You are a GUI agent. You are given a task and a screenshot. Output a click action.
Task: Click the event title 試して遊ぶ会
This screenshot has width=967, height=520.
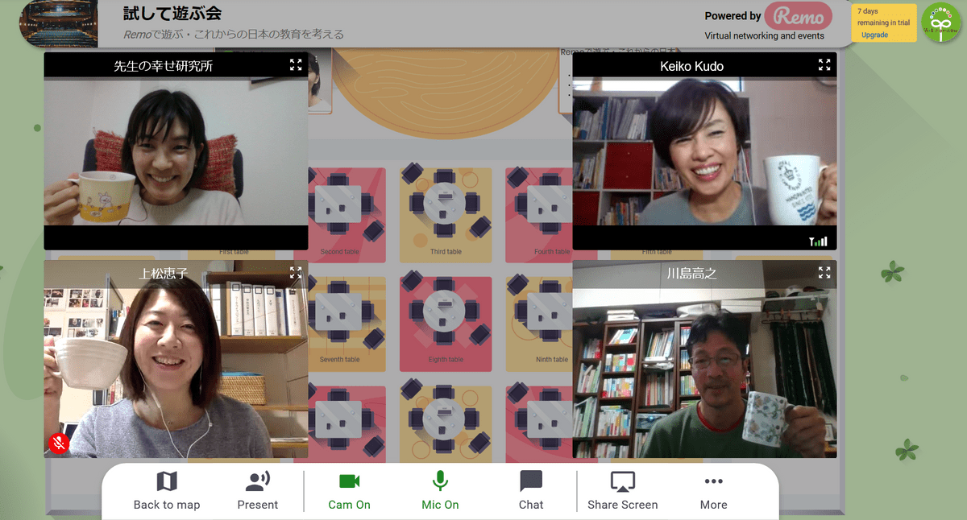pyautogui.click(x=172, y=14)
